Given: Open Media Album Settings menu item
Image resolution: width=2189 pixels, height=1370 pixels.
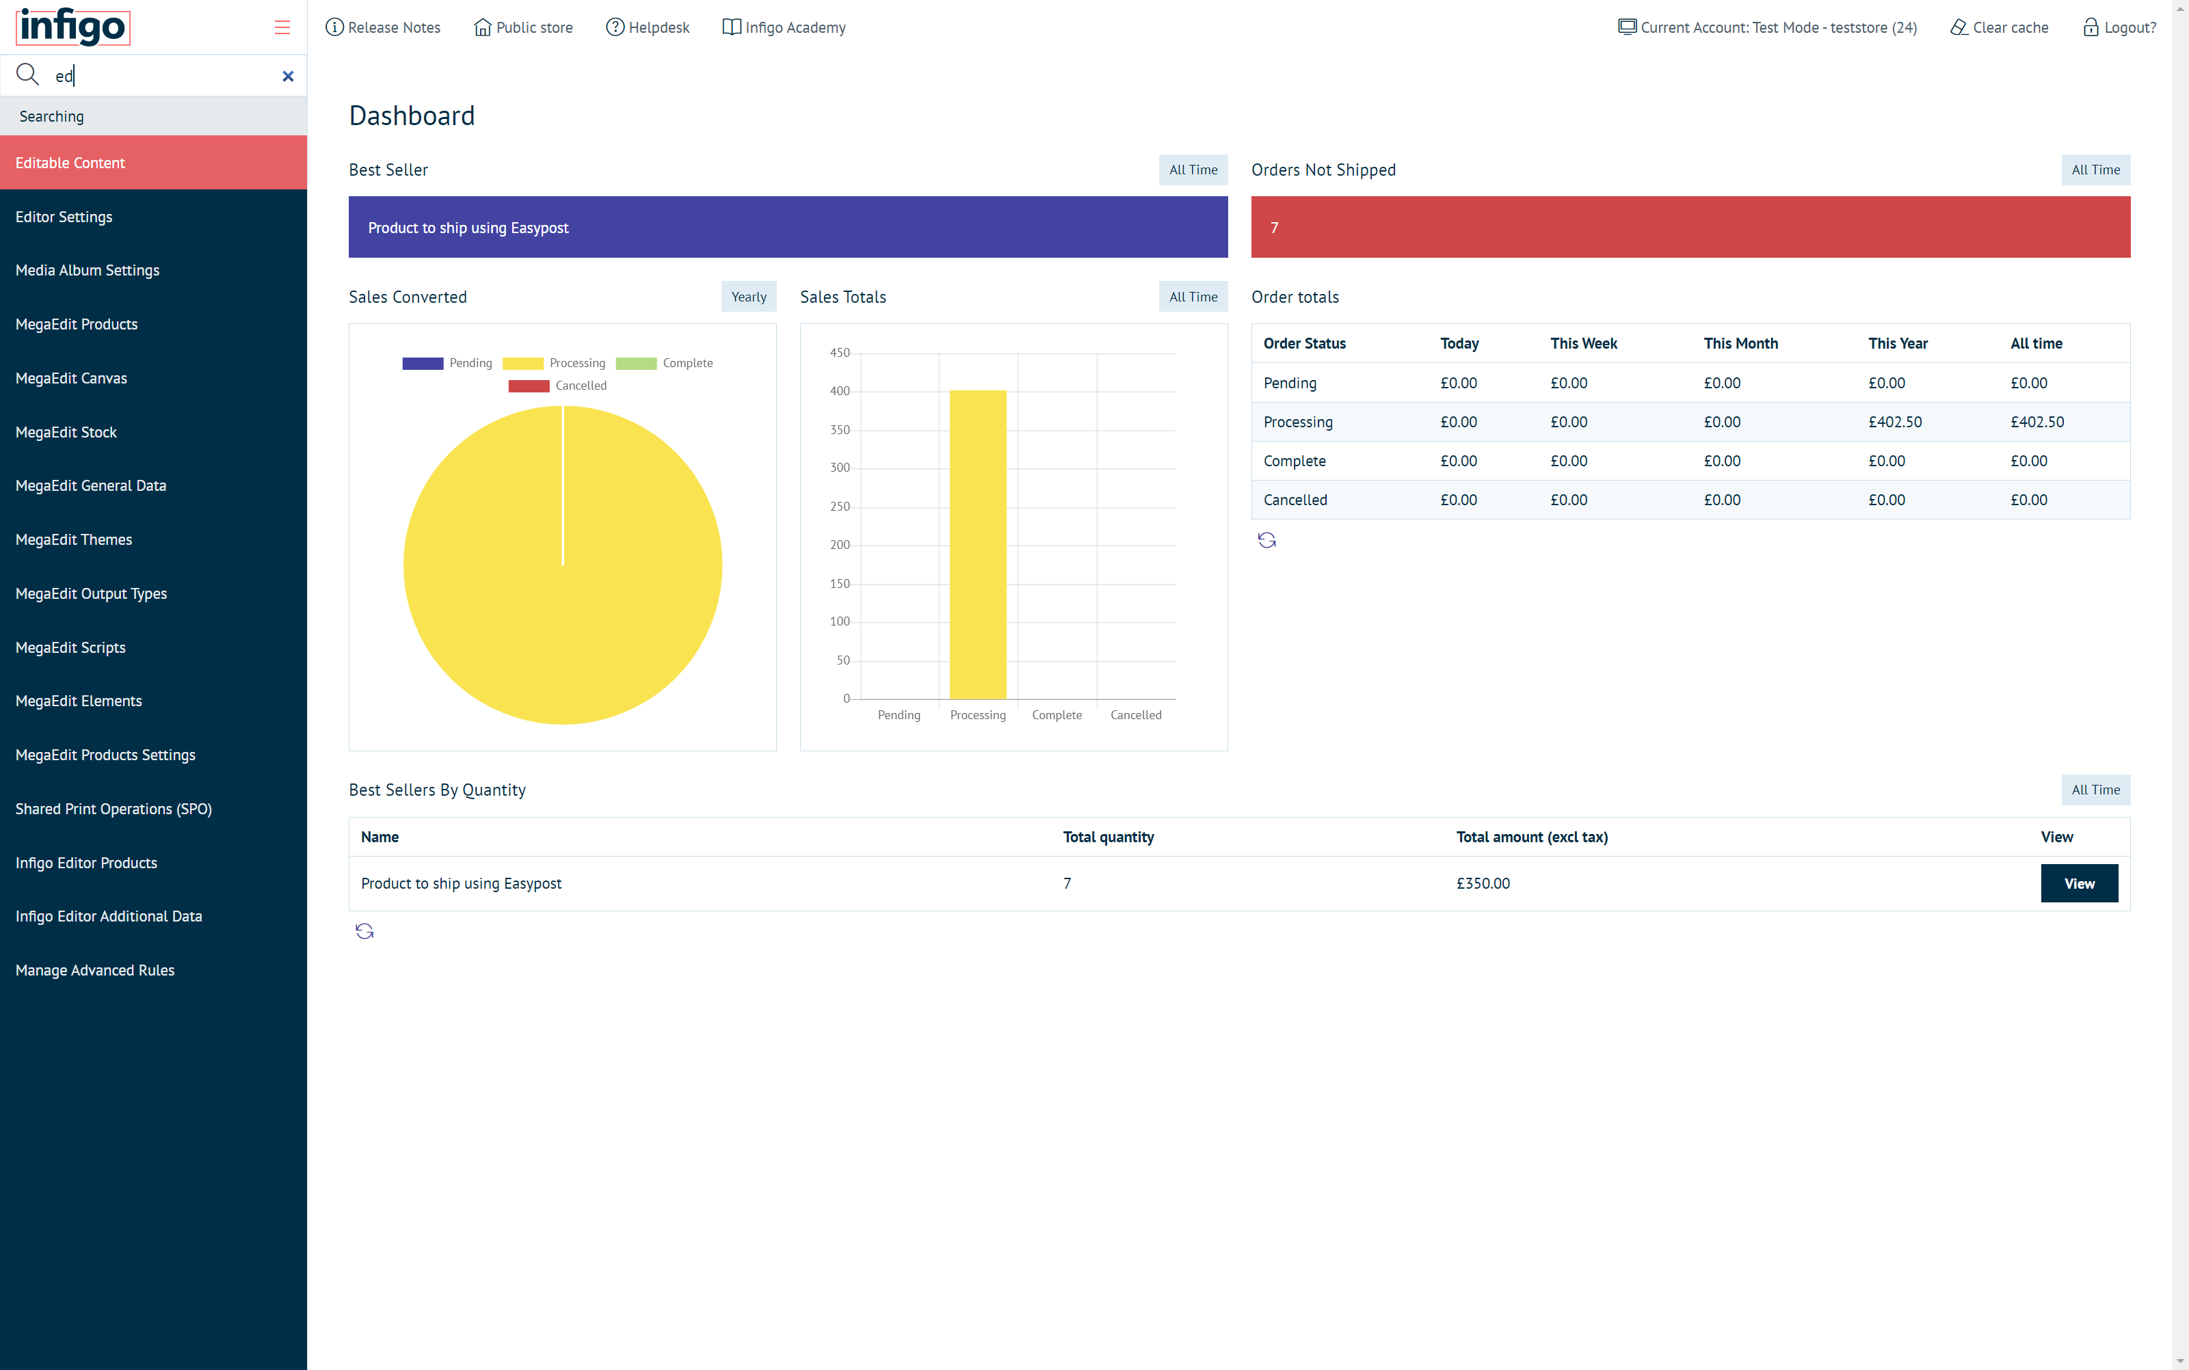Looking at the screenshot, I should [x=153, y=270].
